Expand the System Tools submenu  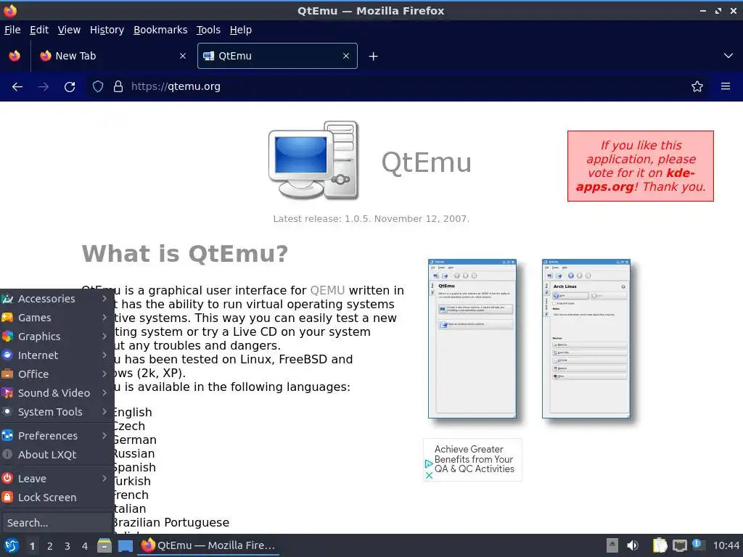(x=57, y=412)
